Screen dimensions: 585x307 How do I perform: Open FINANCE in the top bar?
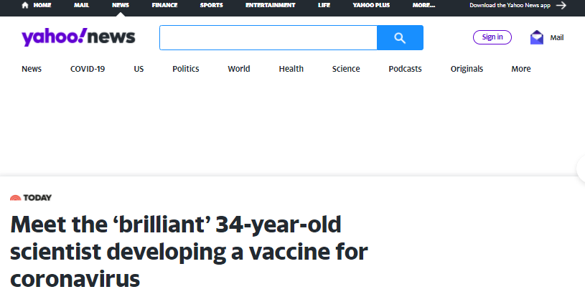[164, 5]
